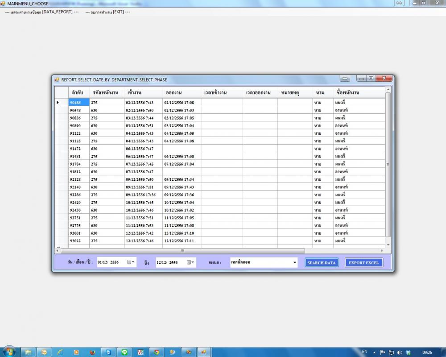Screen dimensions: 446x357
Task: Close the report window with red X
Action: pyautogui.click(x=384, y=78)
